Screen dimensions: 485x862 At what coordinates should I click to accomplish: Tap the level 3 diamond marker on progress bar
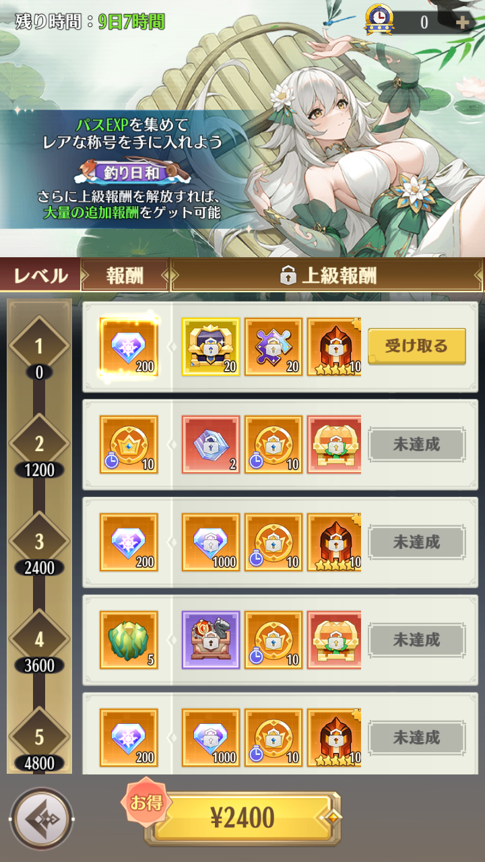point(39,541)
